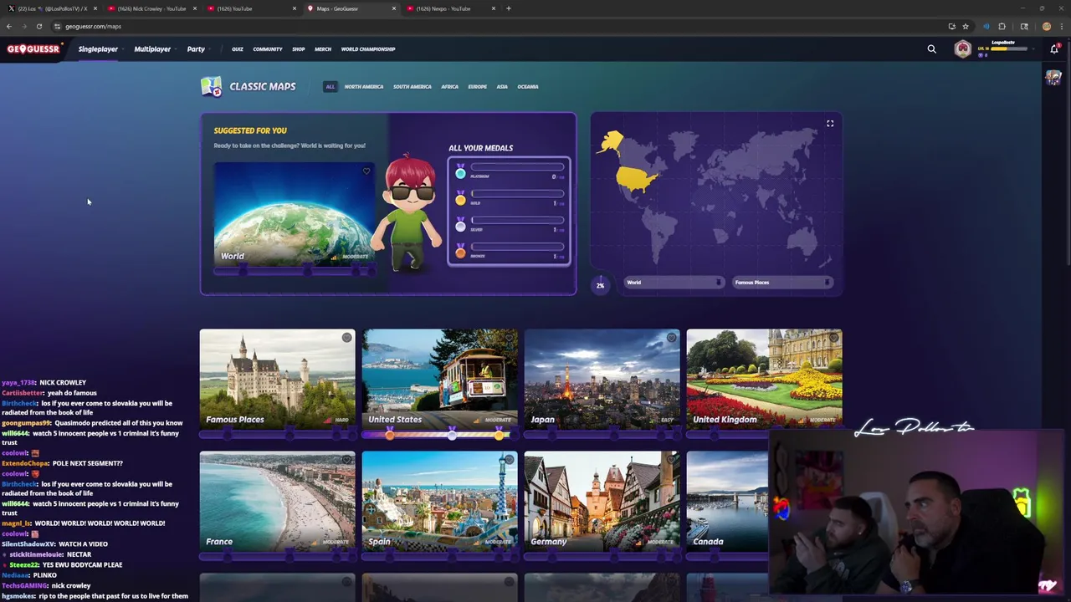Click the install app icon in address bar
The image size is (1071, 602).
[x=951, y=26]
